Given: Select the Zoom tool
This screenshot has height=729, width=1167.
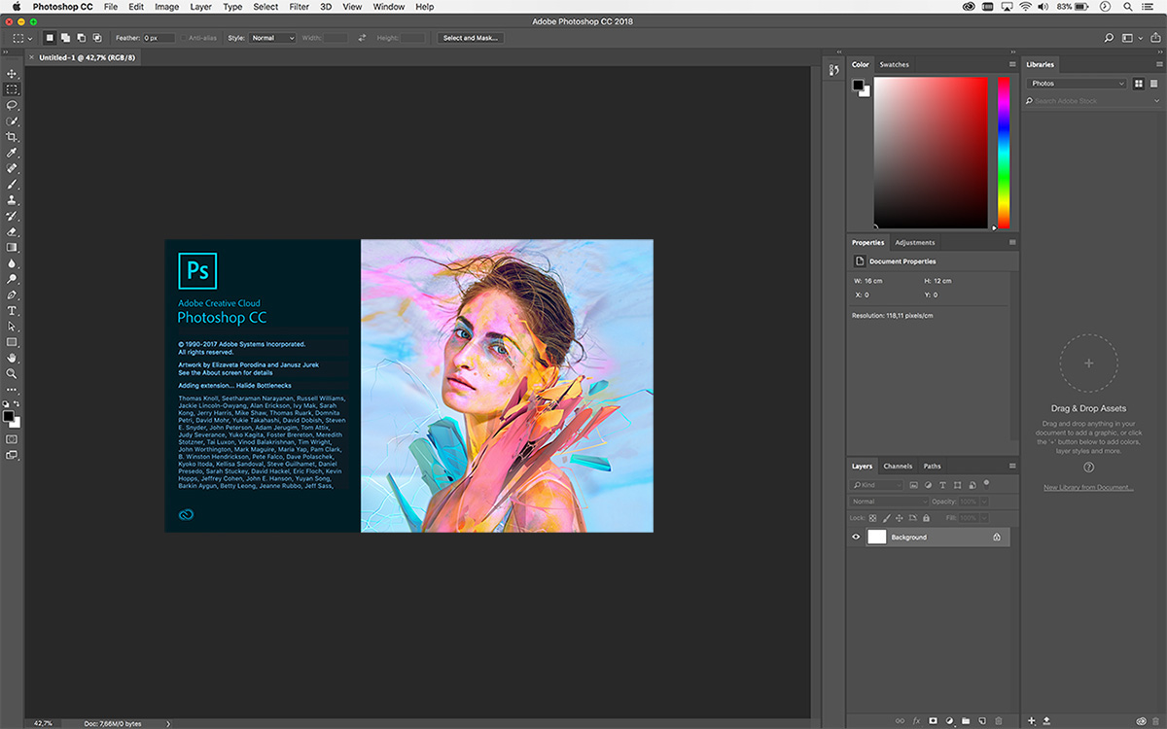Looking at the screenshot, I should [x=12, y=374].
